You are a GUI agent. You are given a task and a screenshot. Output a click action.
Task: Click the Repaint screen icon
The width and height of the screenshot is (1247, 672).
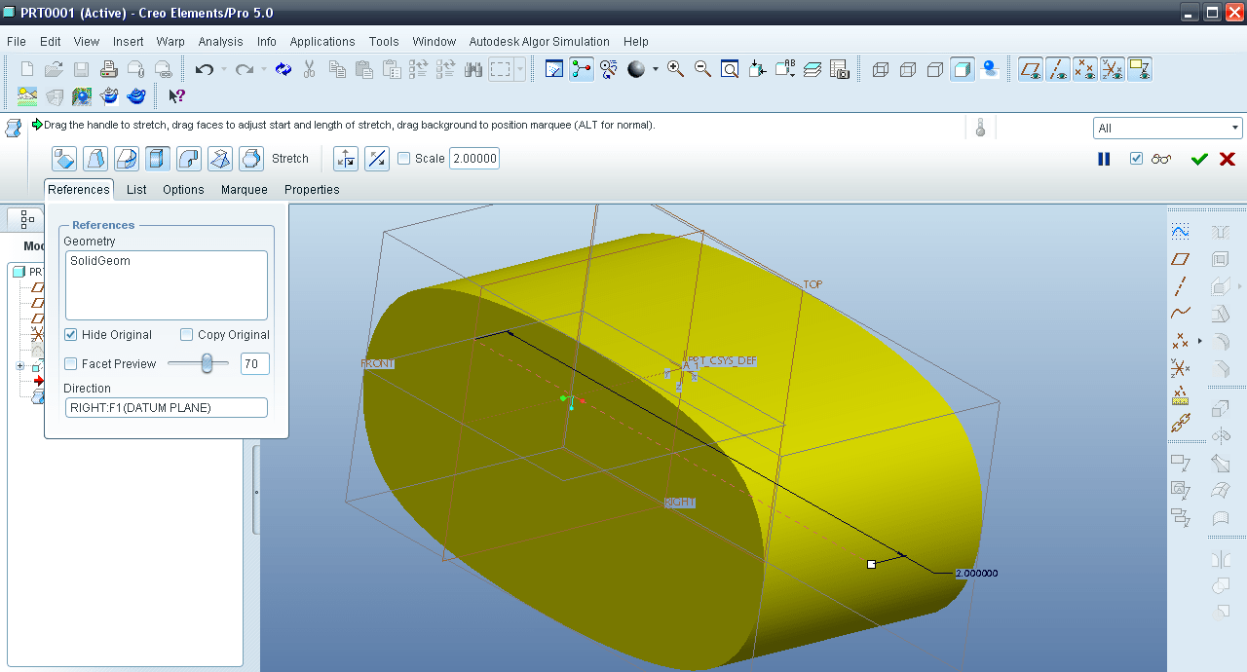[554, 69]
